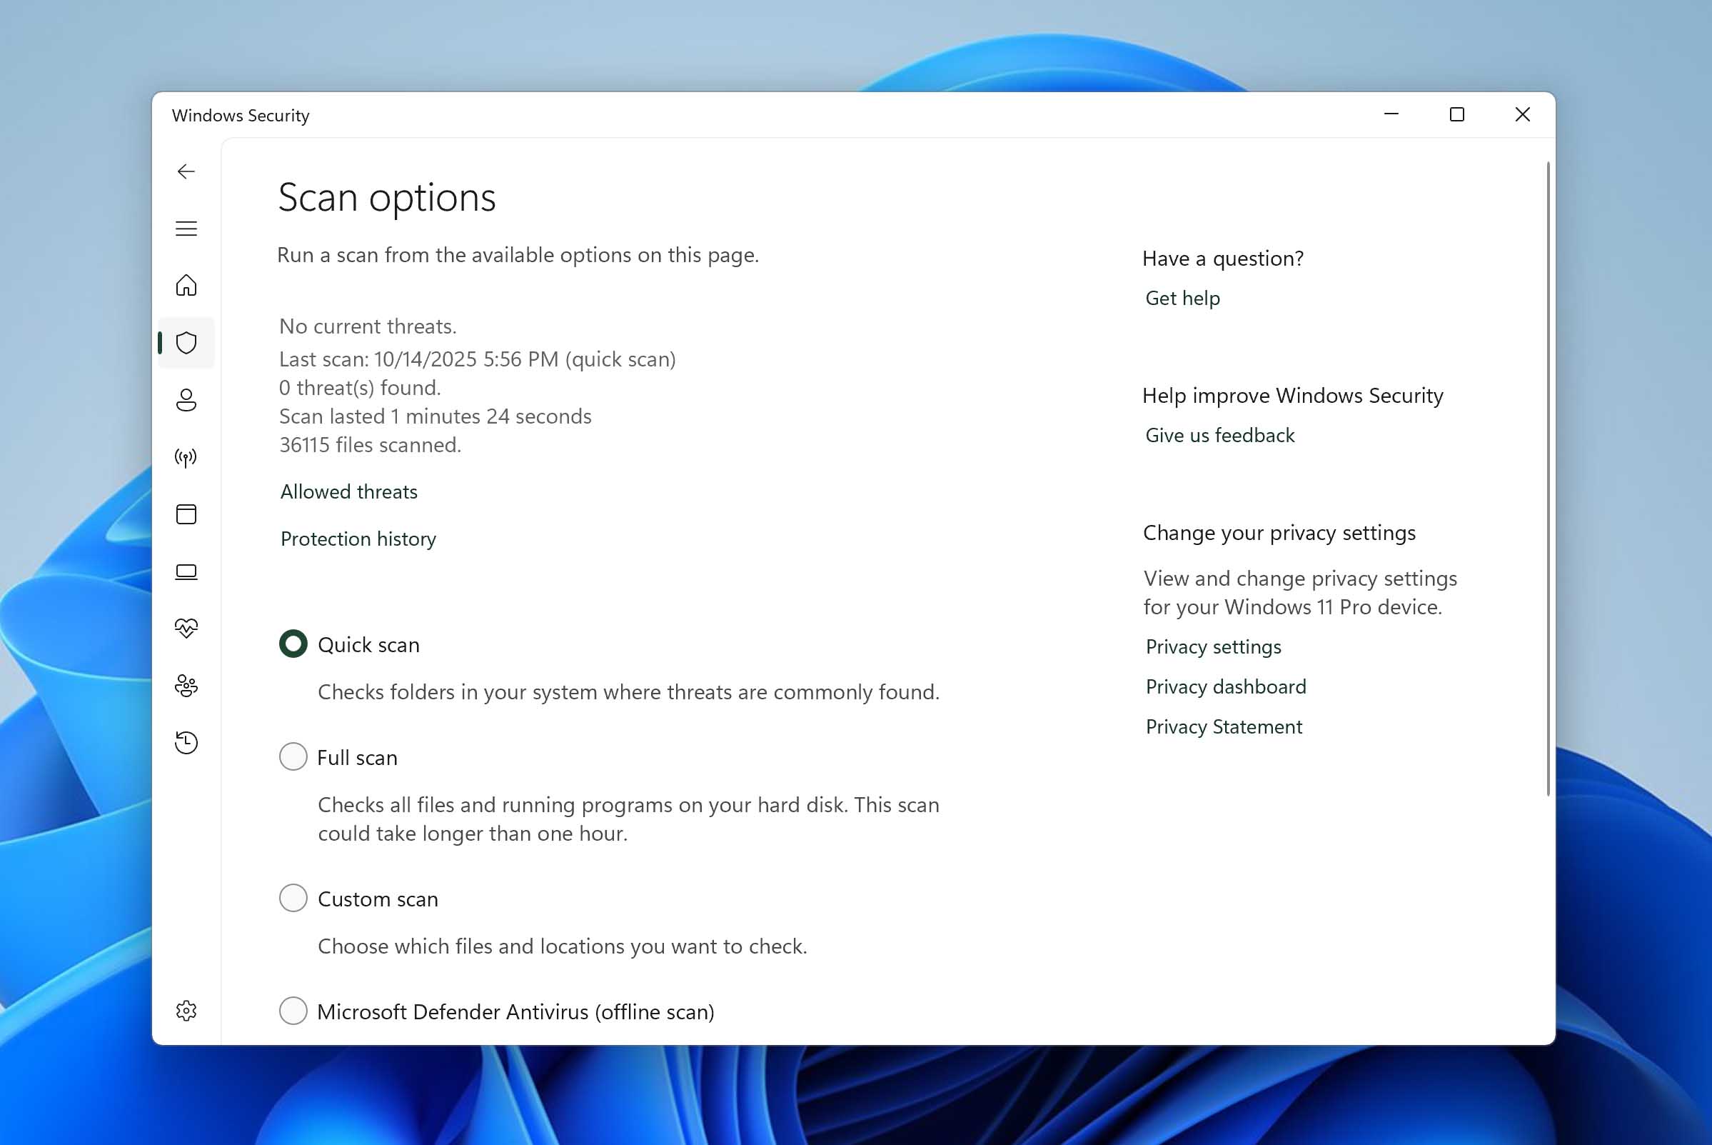Open App & browser control in sidebar
The image size is (1712, 1145).
click(x=187, y=515)
